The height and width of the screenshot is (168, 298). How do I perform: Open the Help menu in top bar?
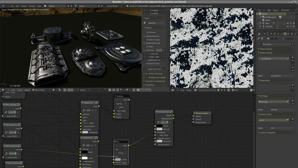click(x=39, y=6)
